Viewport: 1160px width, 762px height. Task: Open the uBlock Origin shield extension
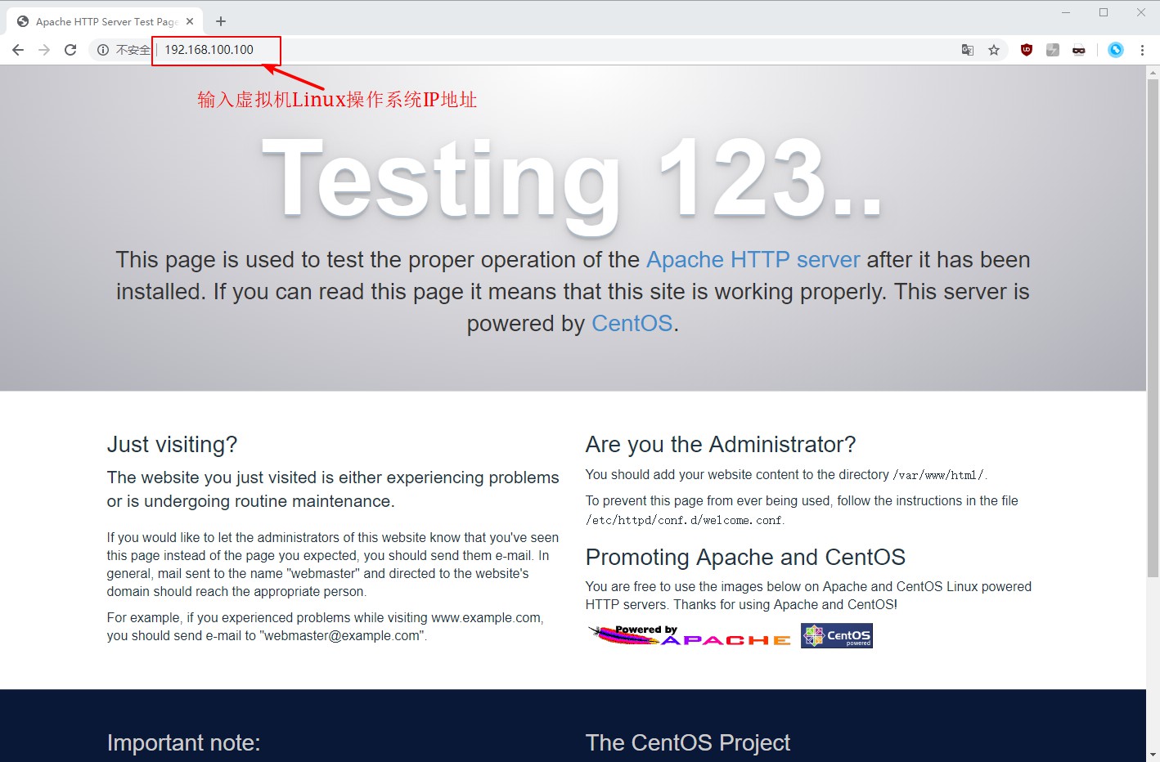pos(1027,50)
